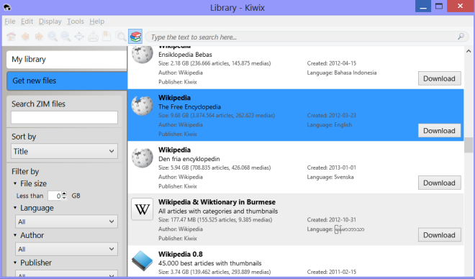Open the Display menu

click(50, 22)
